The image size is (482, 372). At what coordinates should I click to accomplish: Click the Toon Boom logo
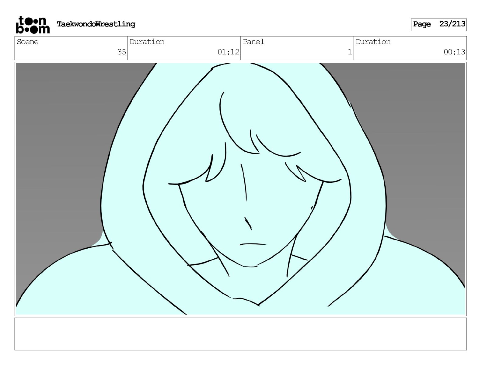[x=33, y=25]
